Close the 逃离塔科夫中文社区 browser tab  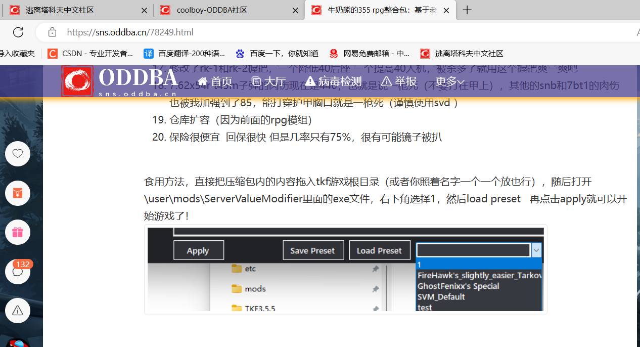(145, 10)
